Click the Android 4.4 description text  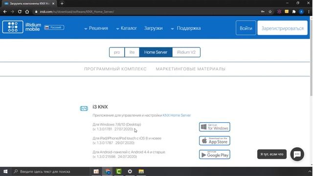pyautogui.click(x=129, y=152)
